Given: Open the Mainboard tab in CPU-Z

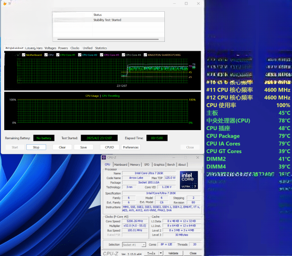Looking at the screenshot, I should [x=121, y=164].
